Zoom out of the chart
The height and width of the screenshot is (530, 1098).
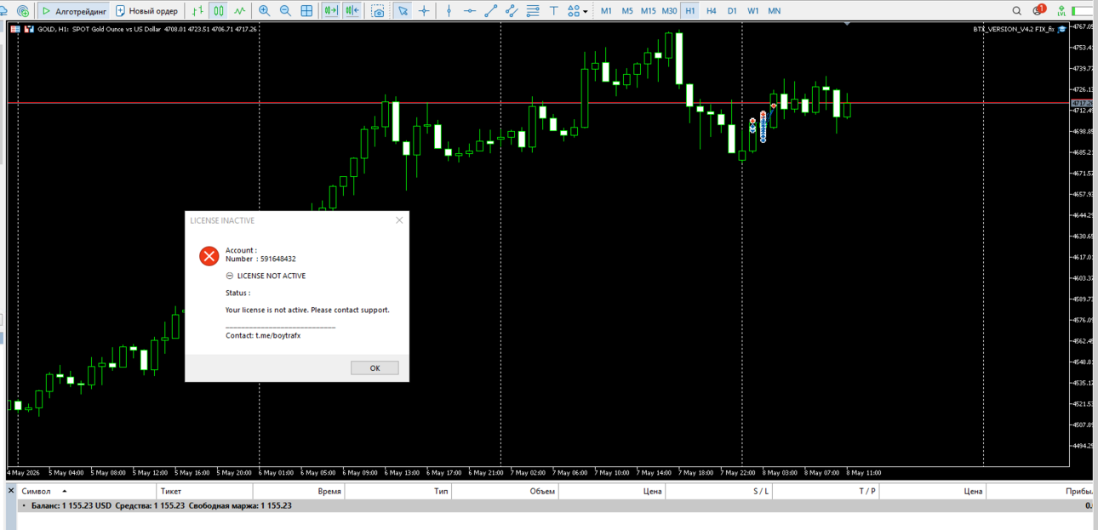click(x=285, y=11)
